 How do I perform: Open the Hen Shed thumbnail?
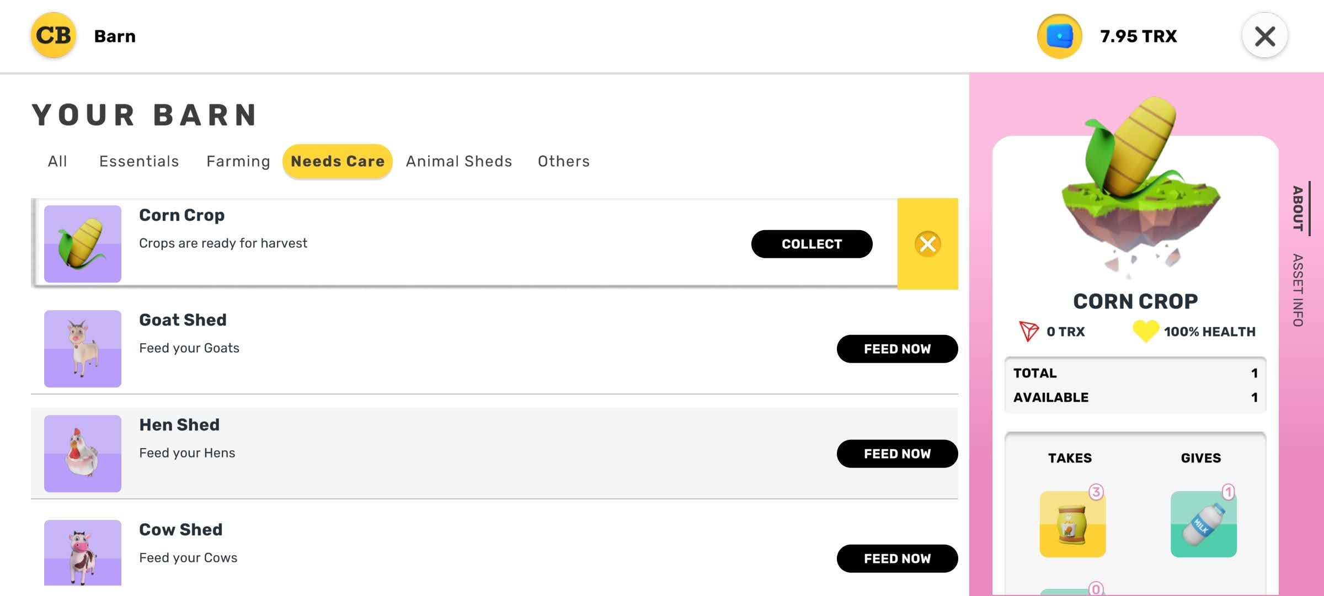point(83,454)
